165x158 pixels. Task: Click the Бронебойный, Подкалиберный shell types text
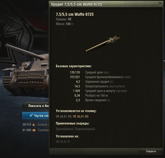pos(75,129)
